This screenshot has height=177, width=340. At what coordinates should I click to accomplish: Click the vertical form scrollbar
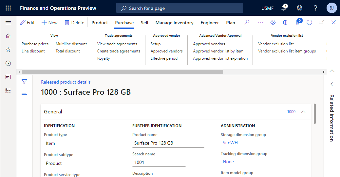315,114
